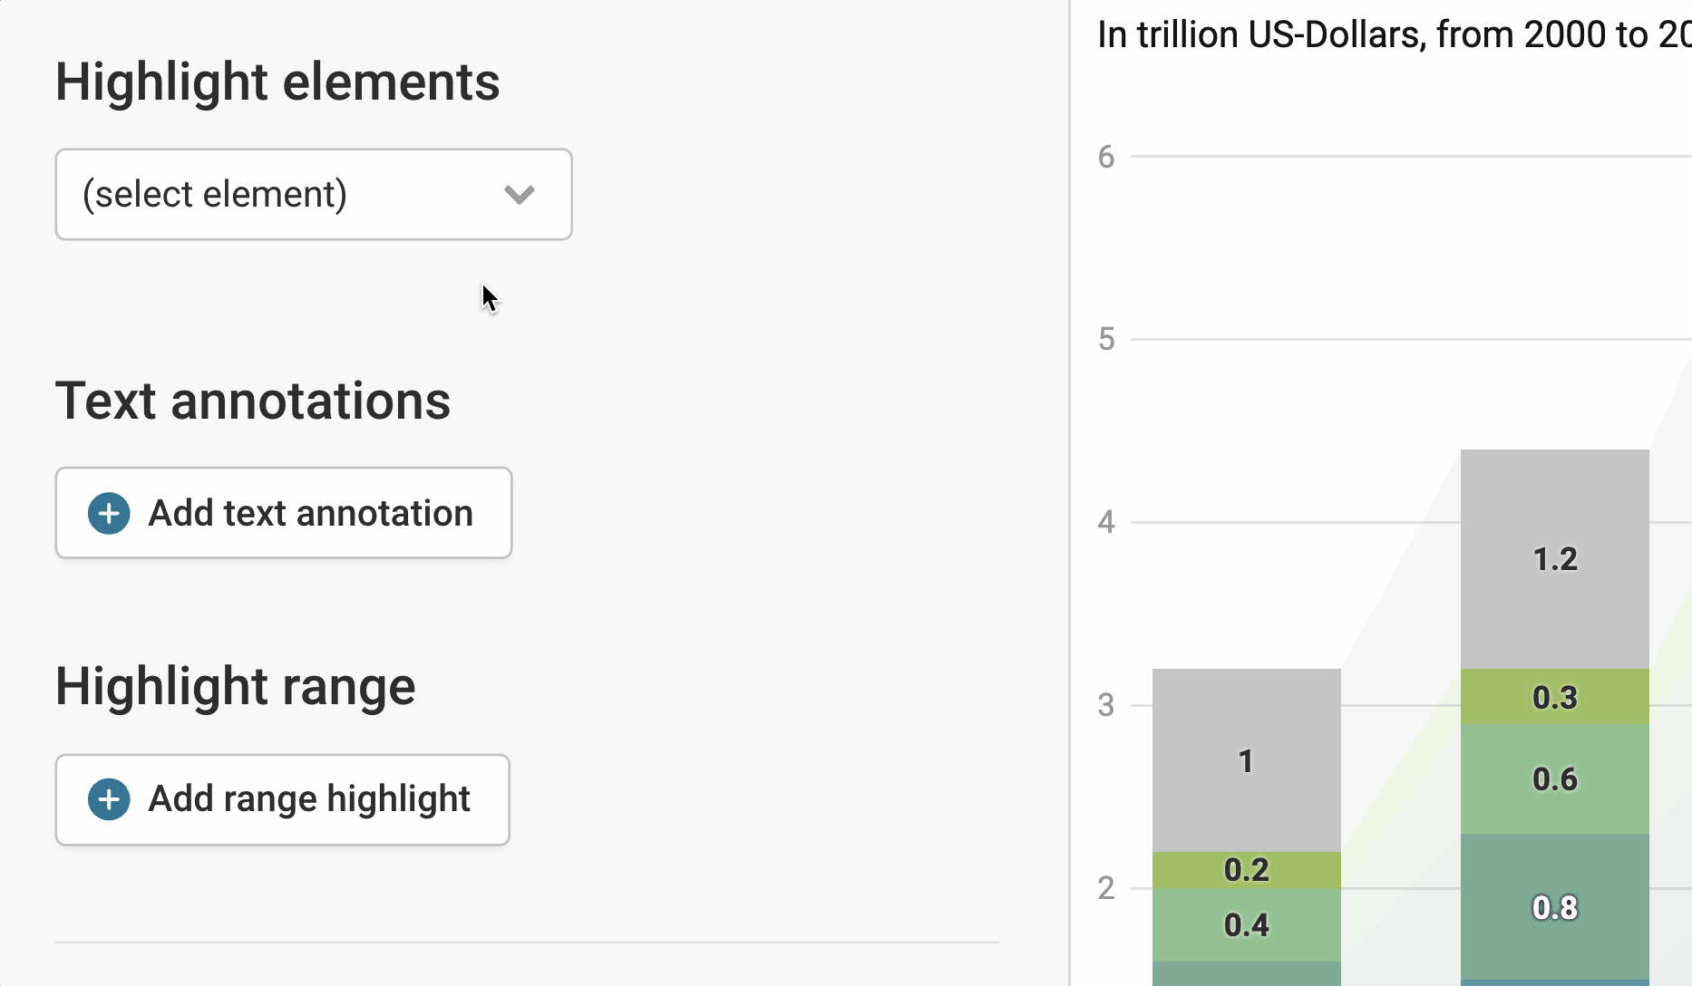This screenshot has width=1692, height=986.
Task: Click the "Text annotations" section heading
Action: [253, 401]
